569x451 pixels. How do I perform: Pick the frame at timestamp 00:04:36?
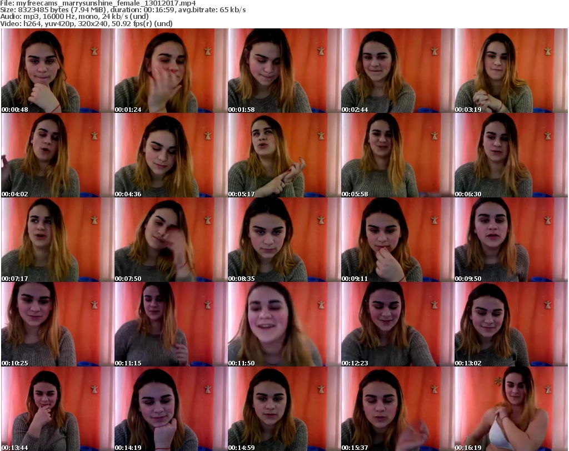coord(171,155)
